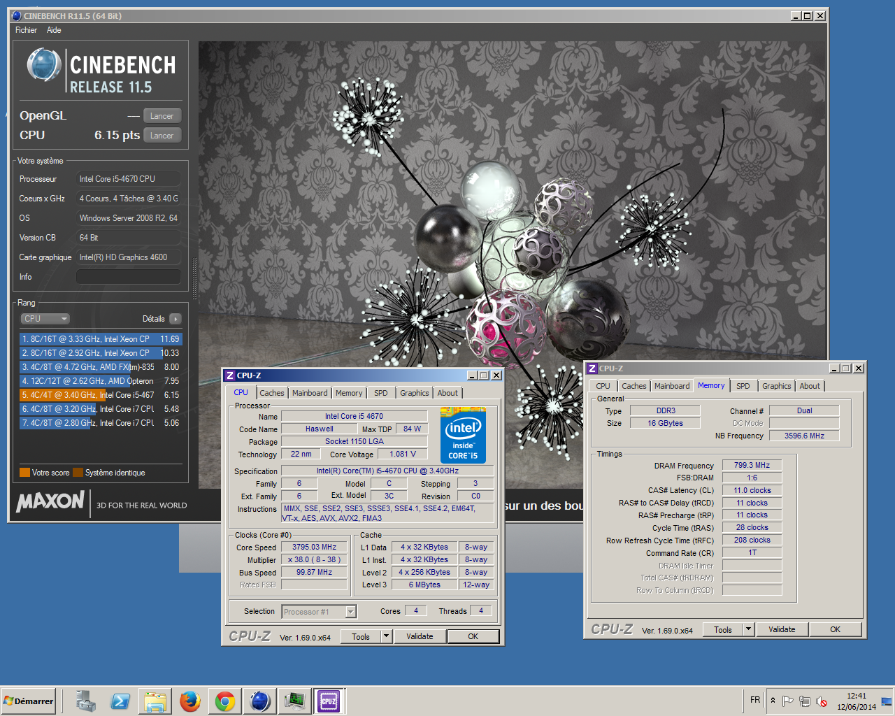
Task: Show hidden system tray icons
Action: tap(773, 700)
